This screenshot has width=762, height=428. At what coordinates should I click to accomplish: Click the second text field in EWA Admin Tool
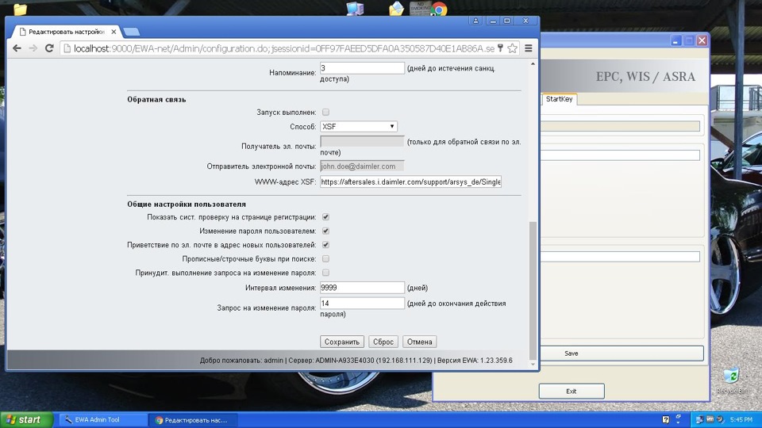point(620,155)
